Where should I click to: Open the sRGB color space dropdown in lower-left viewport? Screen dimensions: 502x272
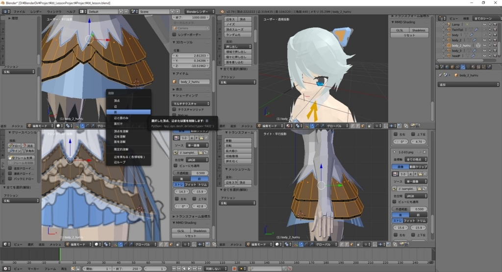tap(197, 160)
